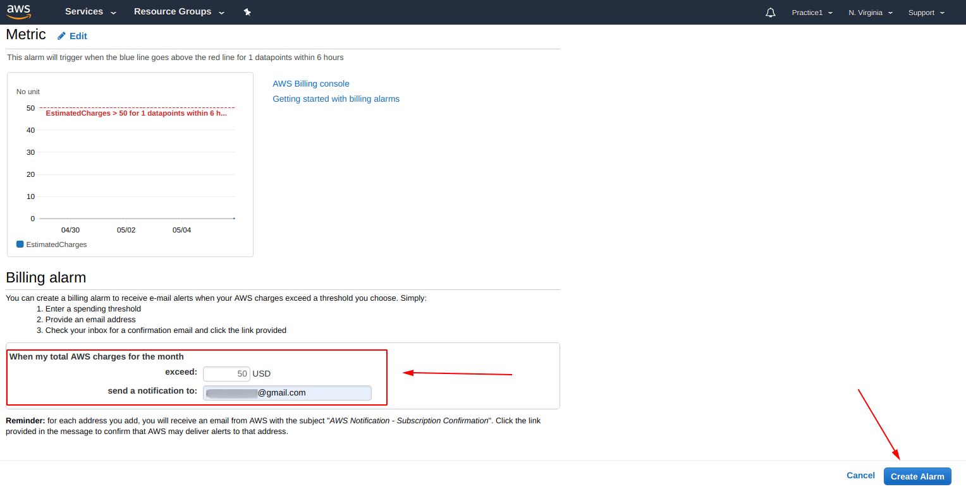
Task: Expand the Resource Groups dropdown
Action: tap(180, 12)
